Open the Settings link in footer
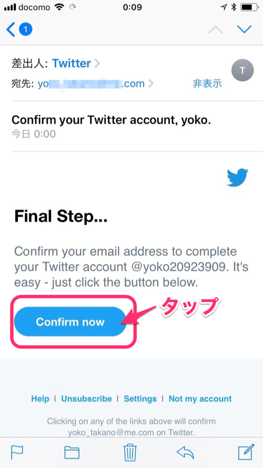The image size is (263, 468). pyautogui.click(x=140, y=399)
